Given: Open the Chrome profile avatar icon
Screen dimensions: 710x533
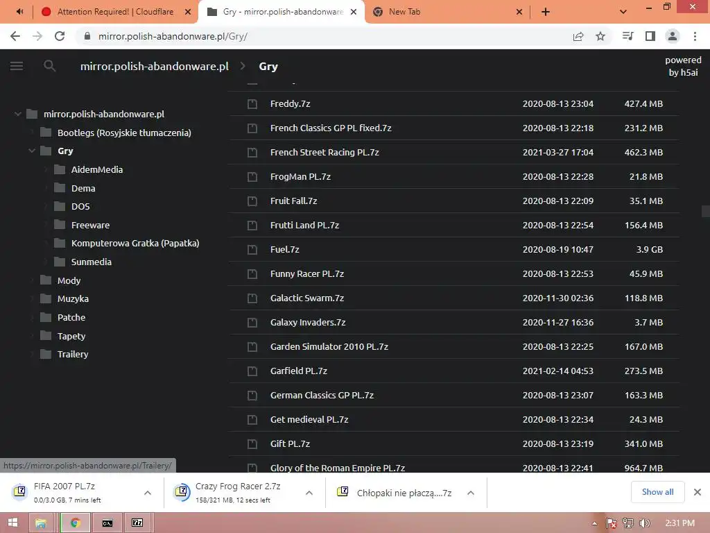Looking at the screenshot, I should [673, 36].
